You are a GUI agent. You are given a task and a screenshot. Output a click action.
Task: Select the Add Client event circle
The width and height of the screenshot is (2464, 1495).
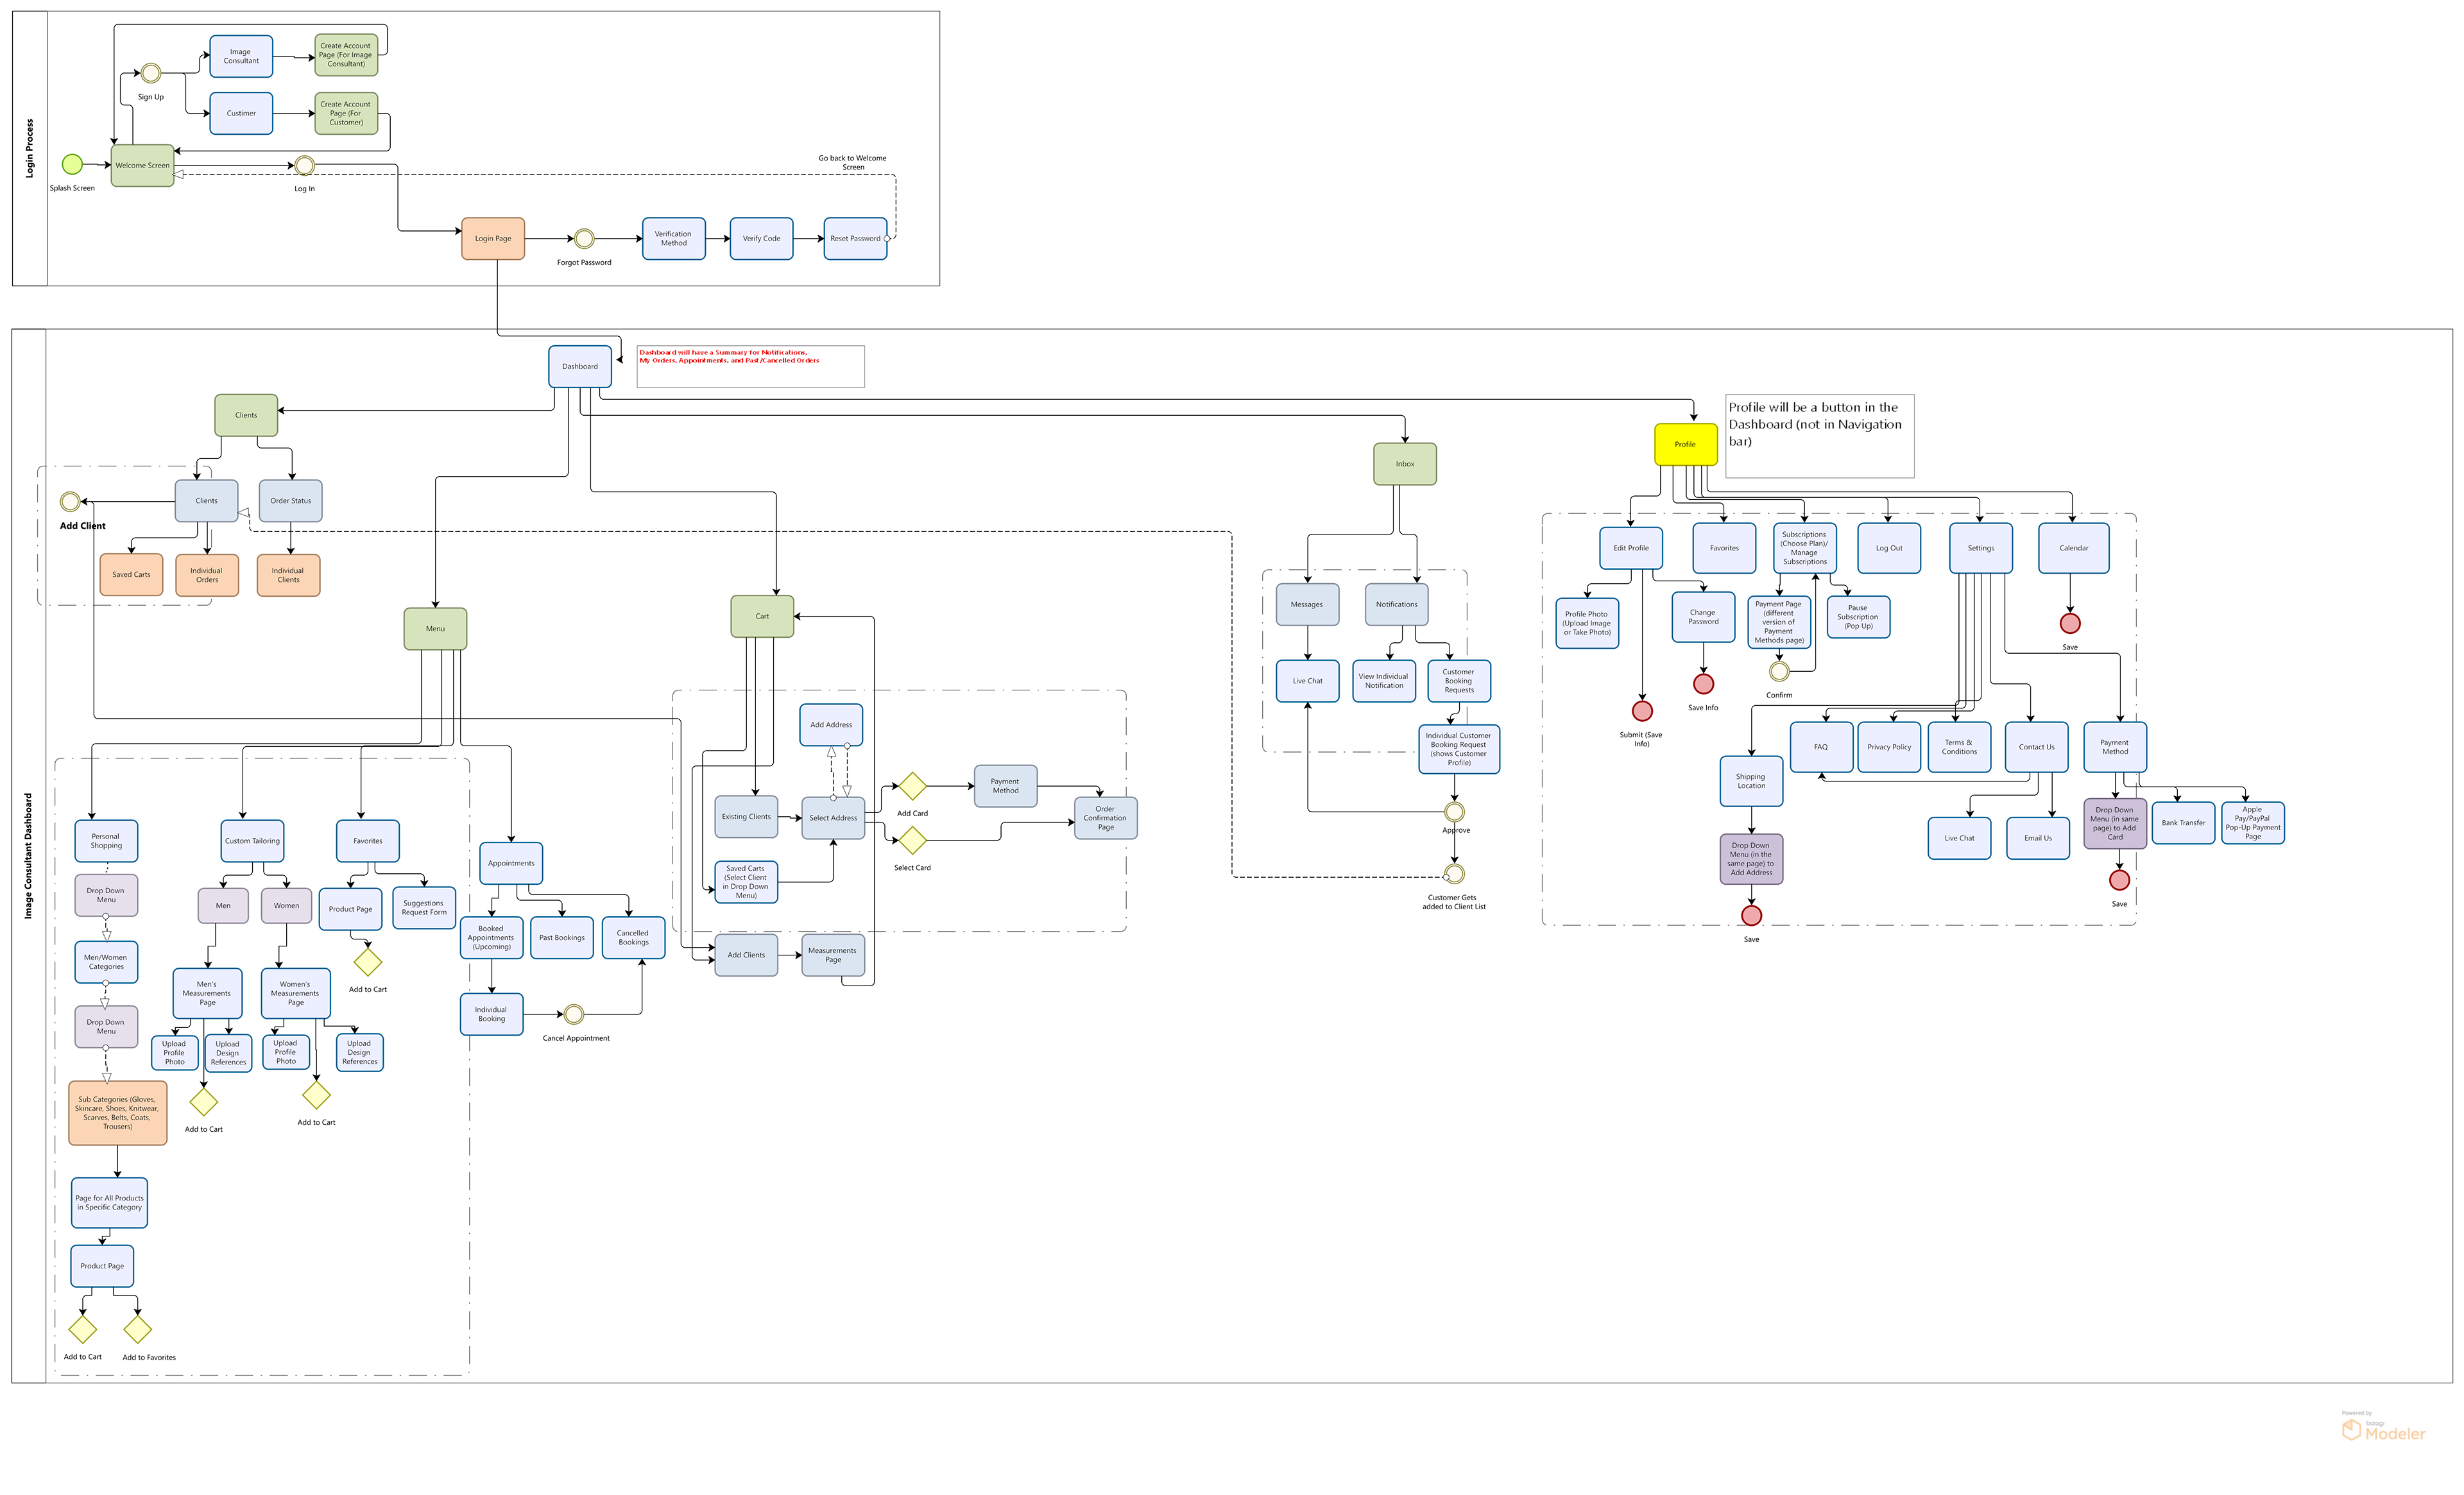(70, 501)
